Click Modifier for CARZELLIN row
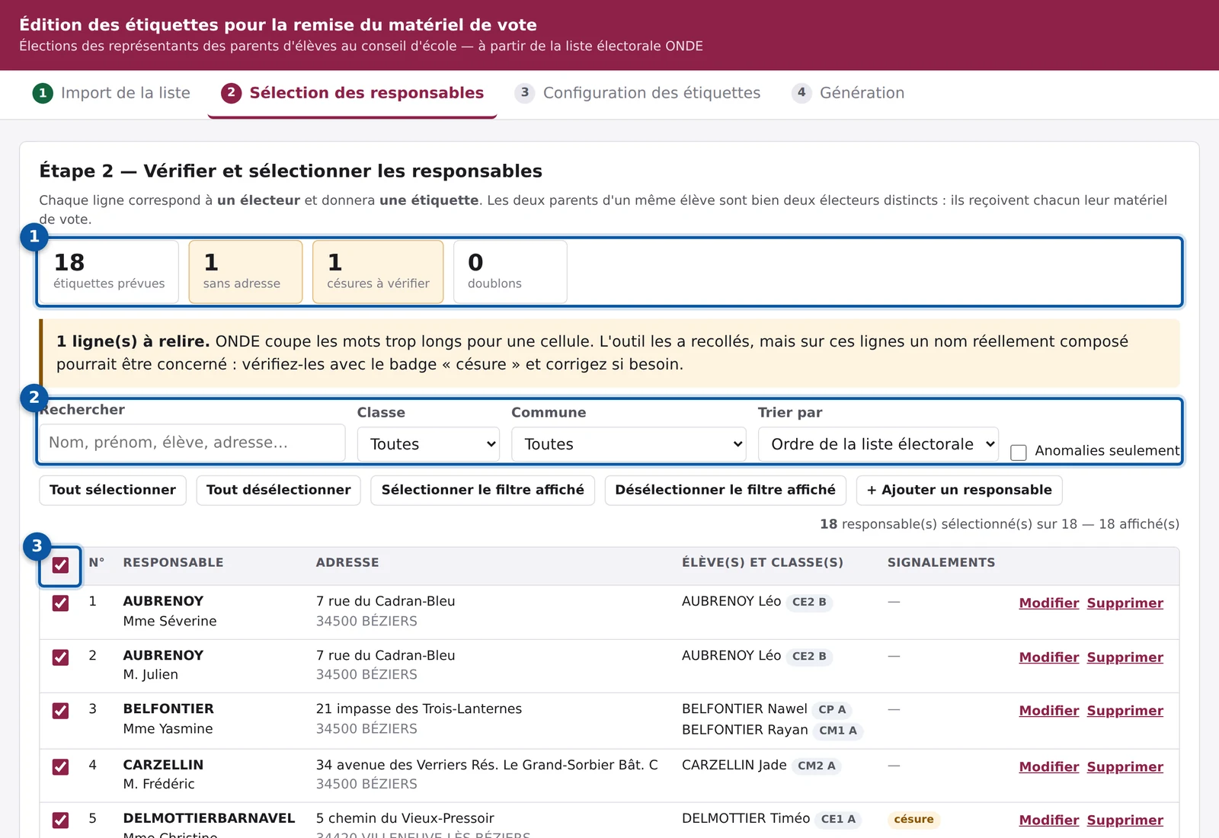The height and width of the screenshot is (838, 1219). click(x=1049, y=767)
